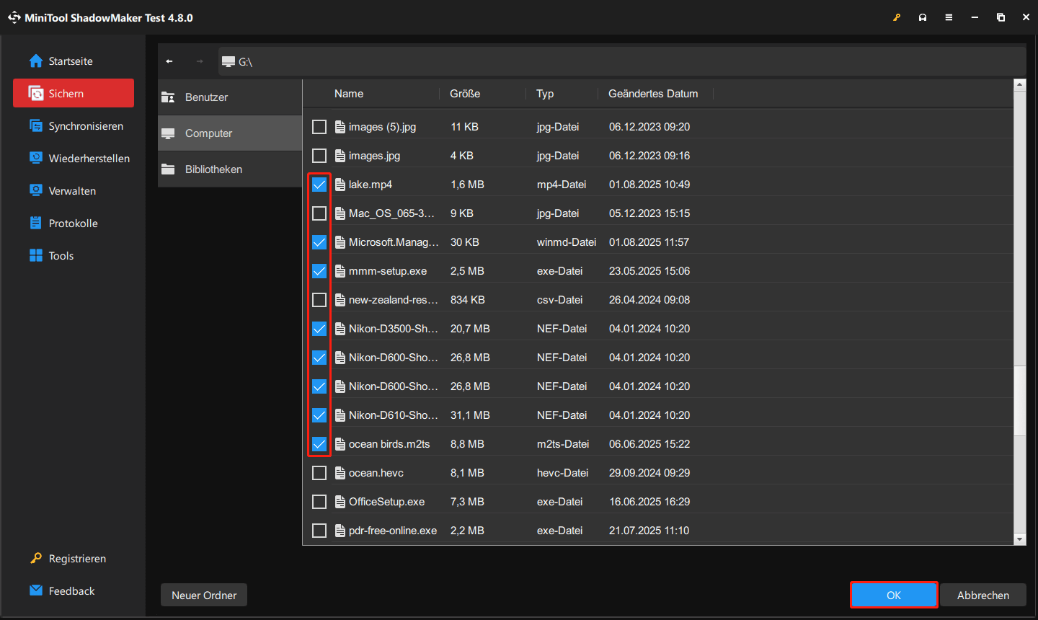Open the headset support icon
Screen dimensions: 1038x620
click(x=923, y=17)
